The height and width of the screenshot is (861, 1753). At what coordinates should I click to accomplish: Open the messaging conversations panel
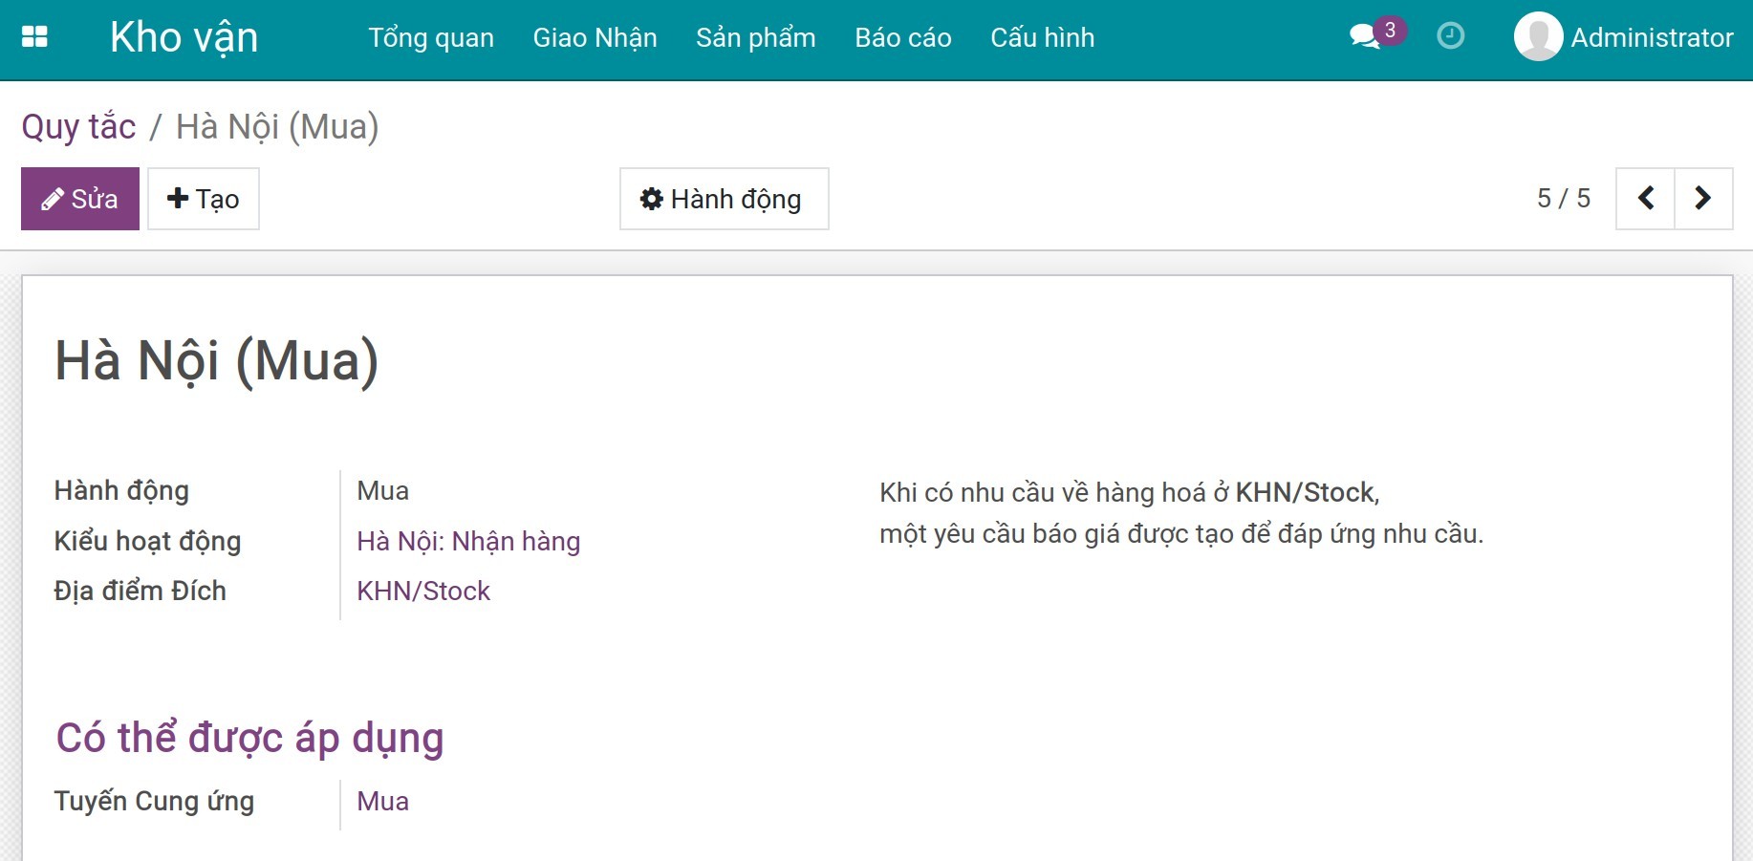coord(1365,36)
